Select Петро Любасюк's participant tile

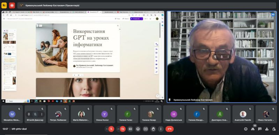pos(58,114)
